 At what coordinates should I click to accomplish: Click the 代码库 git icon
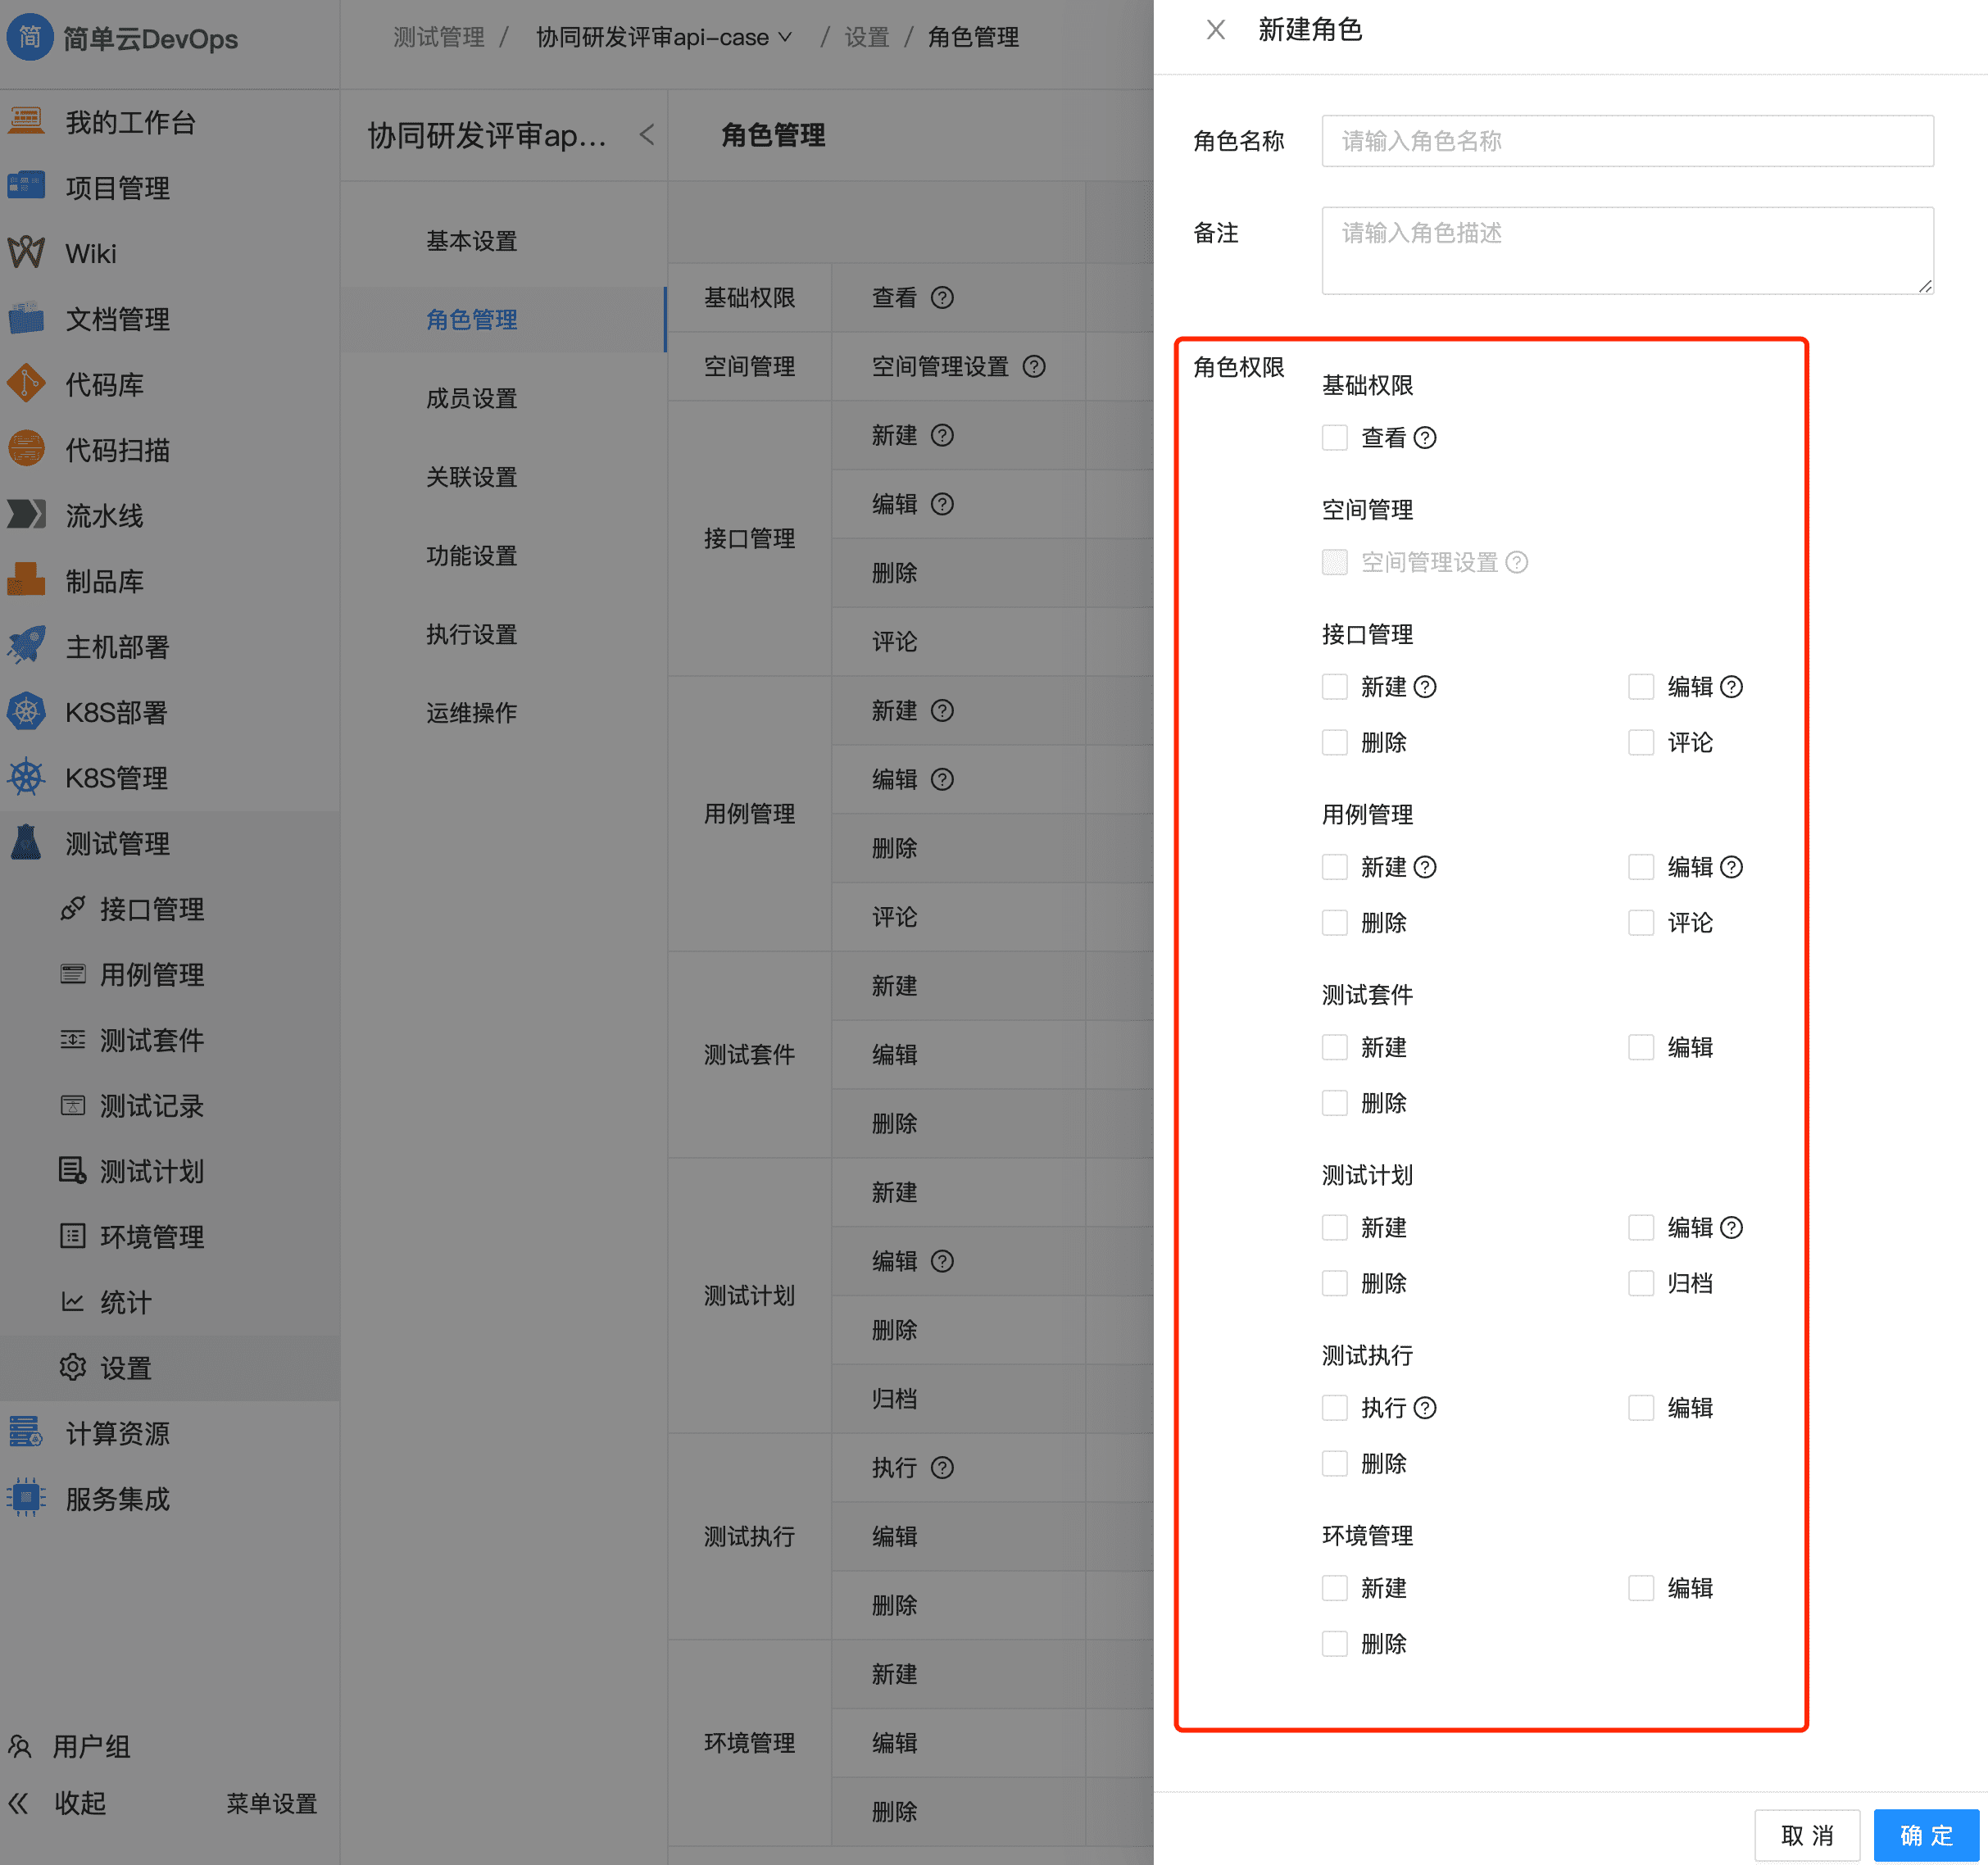[x=27, y=384]
